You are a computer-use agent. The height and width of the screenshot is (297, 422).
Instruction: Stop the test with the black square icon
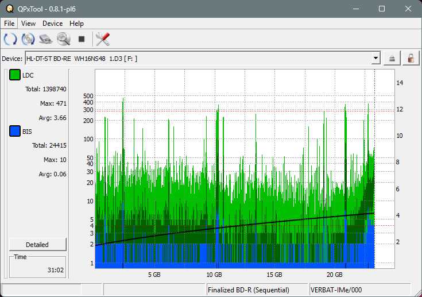tap(82, 39)
